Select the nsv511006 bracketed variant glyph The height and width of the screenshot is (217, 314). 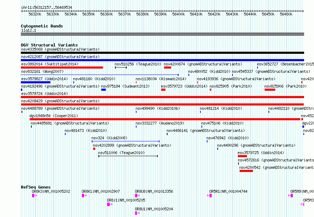pyautogui.click(x=128, y=156)
